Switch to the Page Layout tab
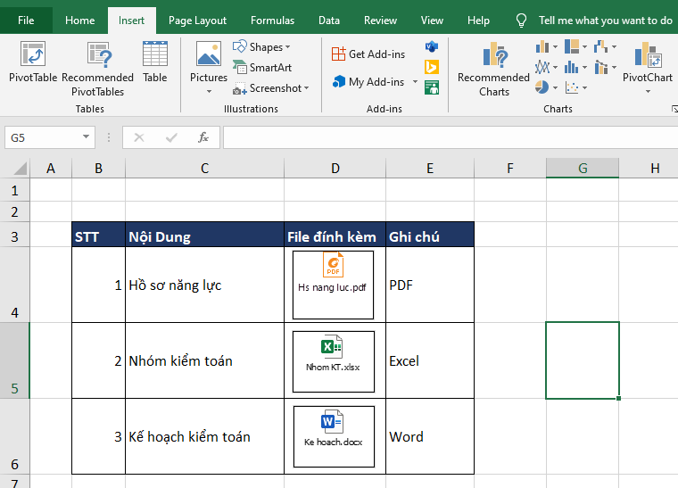Screen dimensions: 678x488 197,21
